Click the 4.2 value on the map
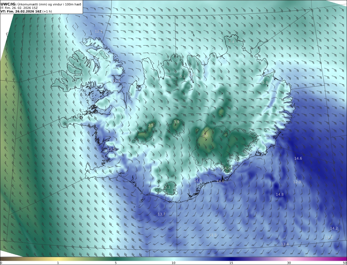This screenshot has height=265, width=347. 227,168
